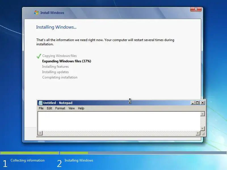Viewport: 227px width, 170px height.
Task: Click the Notepad scroll down arrow
Action: [202, 128]
